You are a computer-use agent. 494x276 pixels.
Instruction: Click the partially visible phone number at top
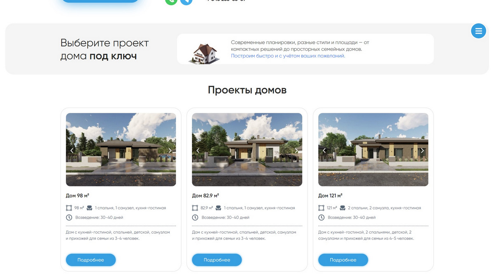point(225,1)
